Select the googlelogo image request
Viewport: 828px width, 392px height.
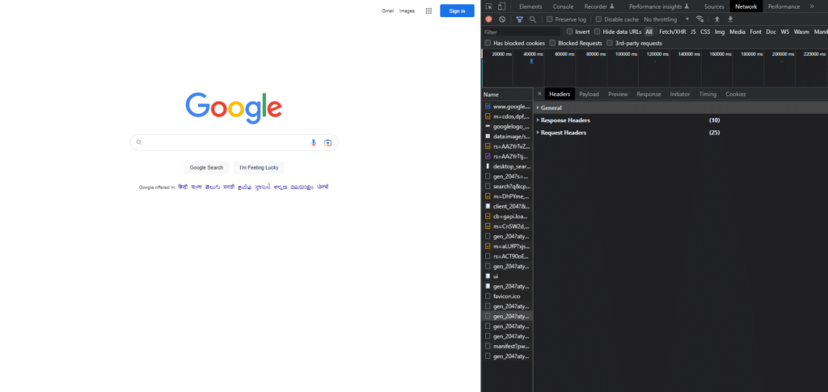pos(508,127)
